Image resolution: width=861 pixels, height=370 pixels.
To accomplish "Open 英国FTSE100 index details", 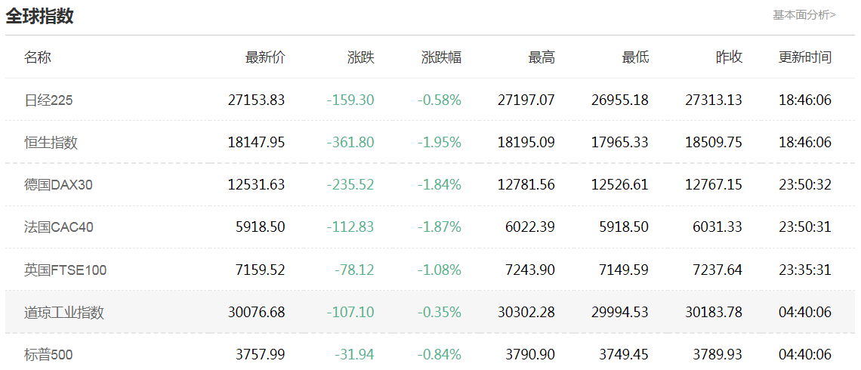I will click(65, 270).
